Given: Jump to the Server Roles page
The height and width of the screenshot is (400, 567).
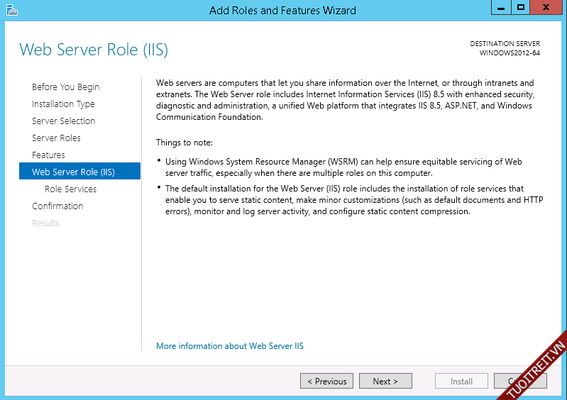Looking at the screenshot, I should tap(56, 138).
